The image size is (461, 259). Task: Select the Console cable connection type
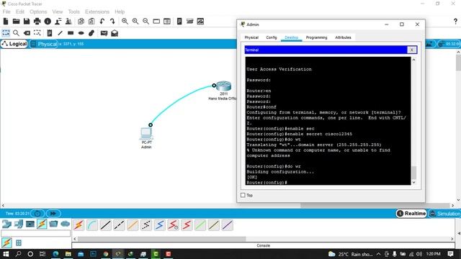pyautogui.click(x=92, y=225)
